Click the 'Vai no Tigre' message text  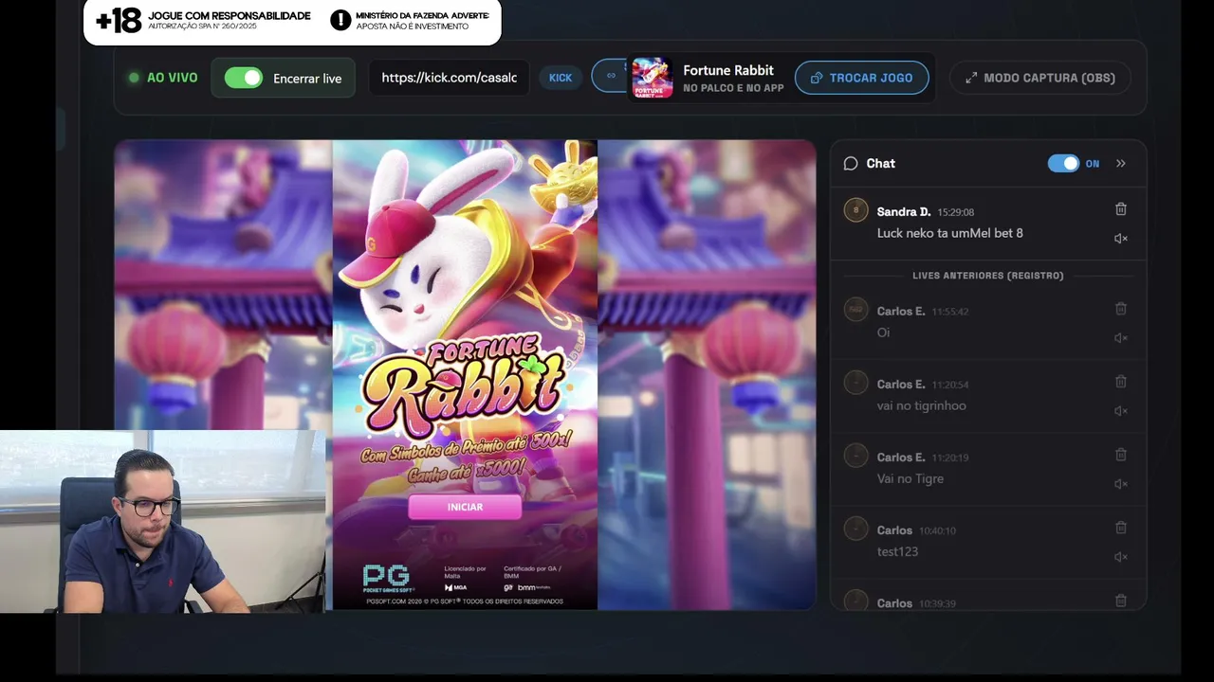(910, 478)
